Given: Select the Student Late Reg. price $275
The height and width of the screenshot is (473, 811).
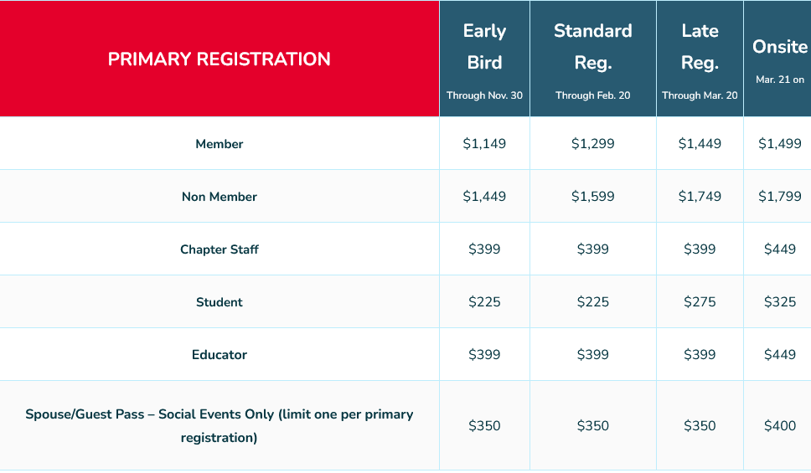Looking at the screenshot, I should click(700, 302).
